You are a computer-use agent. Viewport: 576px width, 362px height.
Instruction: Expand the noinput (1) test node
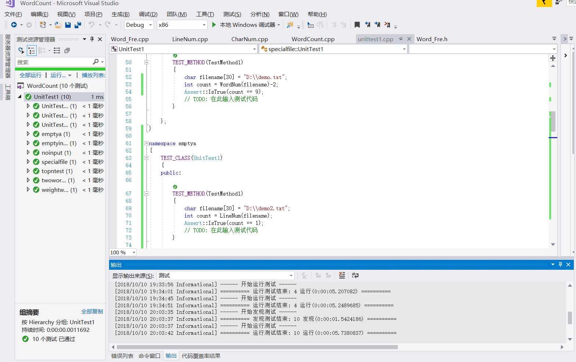pos(28,152)
